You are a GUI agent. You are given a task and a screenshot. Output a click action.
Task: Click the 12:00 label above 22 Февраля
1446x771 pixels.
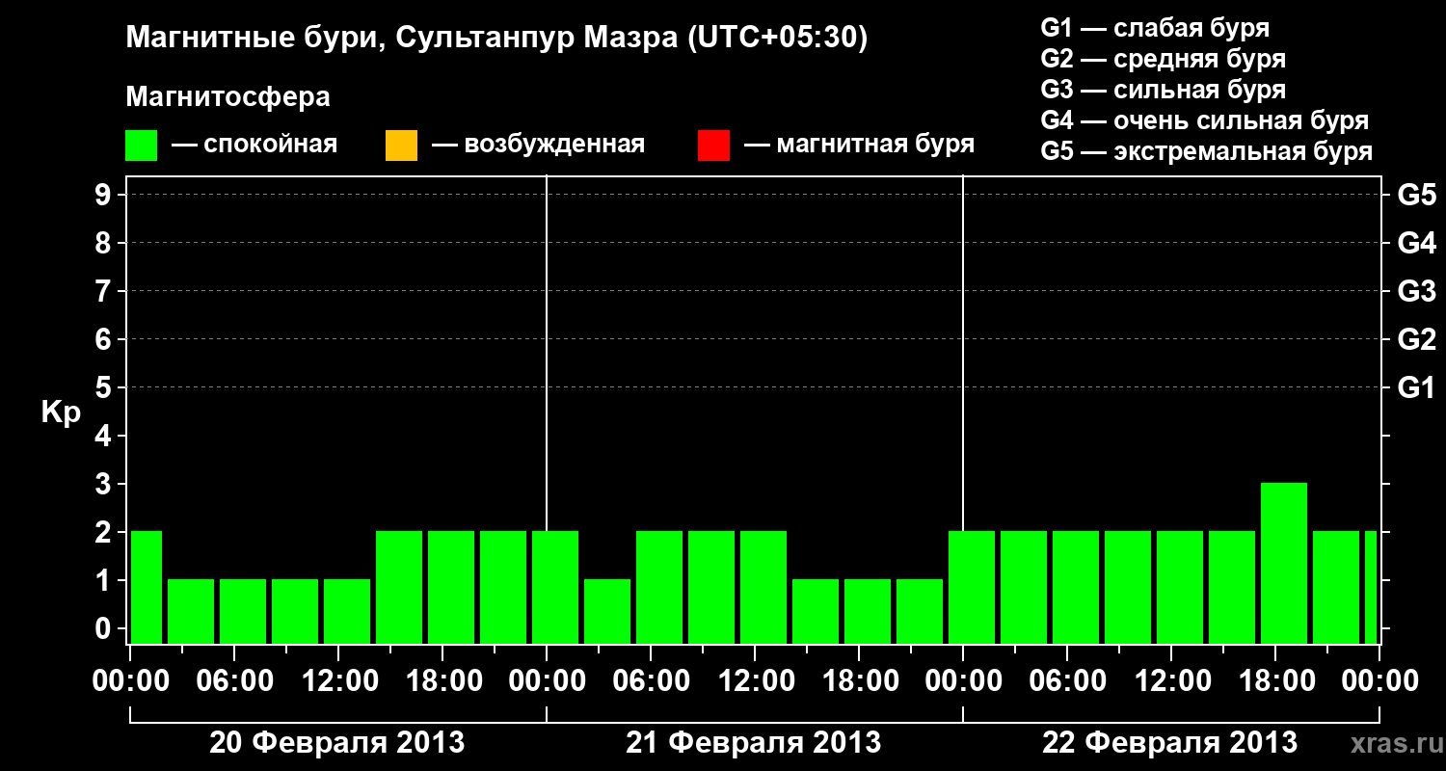pyautogui.click(x=1171, y=681)
